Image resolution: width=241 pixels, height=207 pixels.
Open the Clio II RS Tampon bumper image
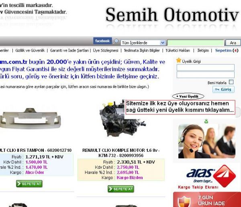(x=30, y=119)
